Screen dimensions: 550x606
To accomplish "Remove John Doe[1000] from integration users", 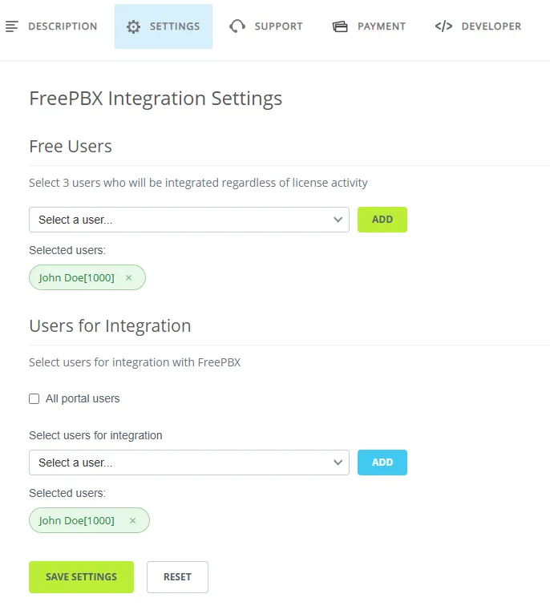I will (x=132, y=520).
